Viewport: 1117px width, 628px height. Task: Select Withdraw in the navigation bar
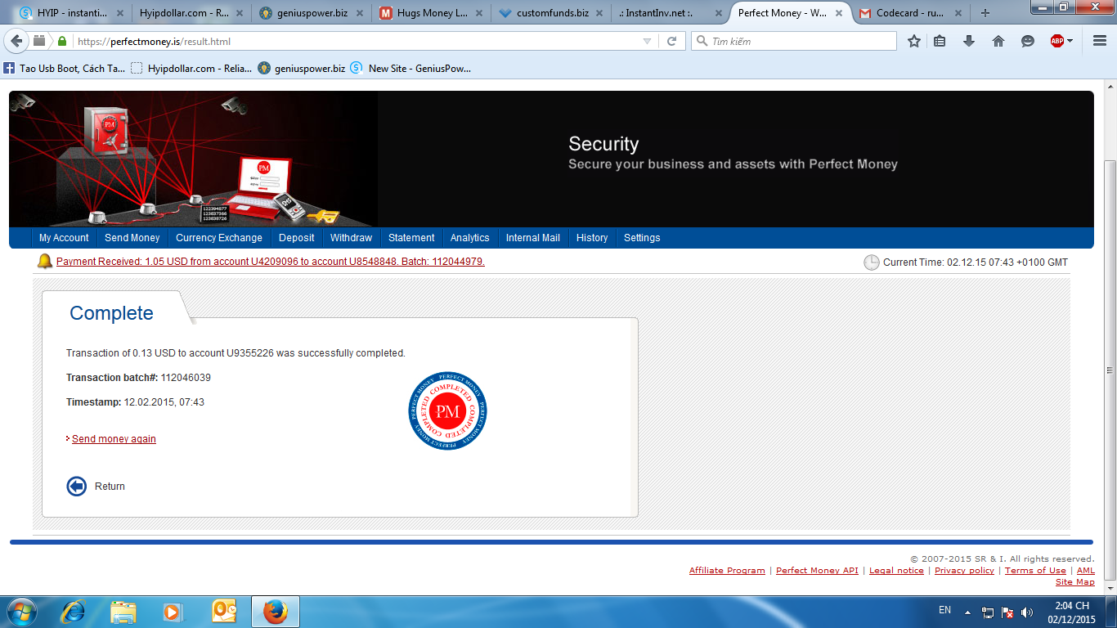pos(351,238)
